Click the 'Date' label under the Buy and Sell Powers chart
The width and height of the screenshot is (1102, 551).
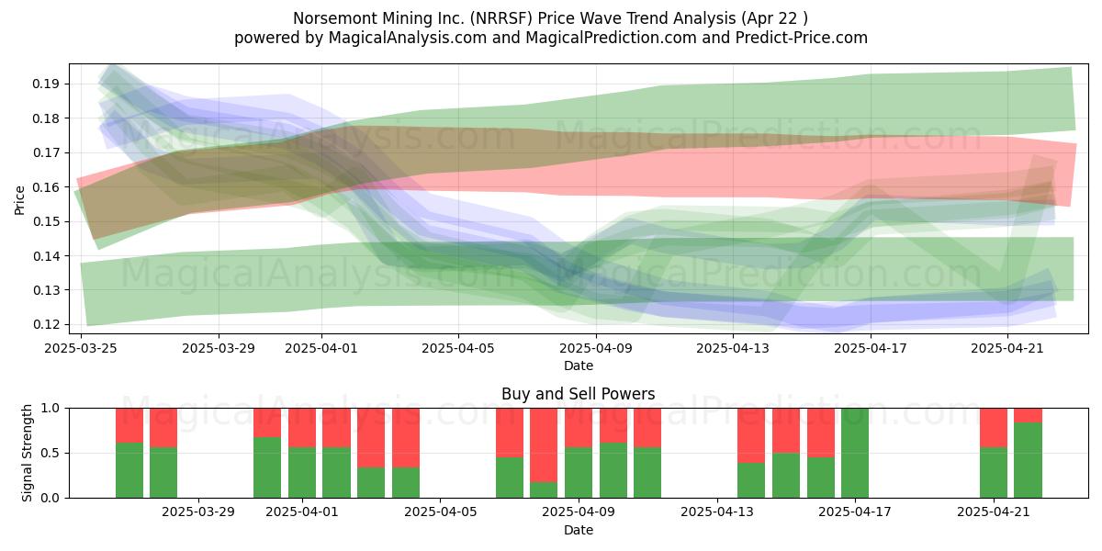tap(579, 530)
